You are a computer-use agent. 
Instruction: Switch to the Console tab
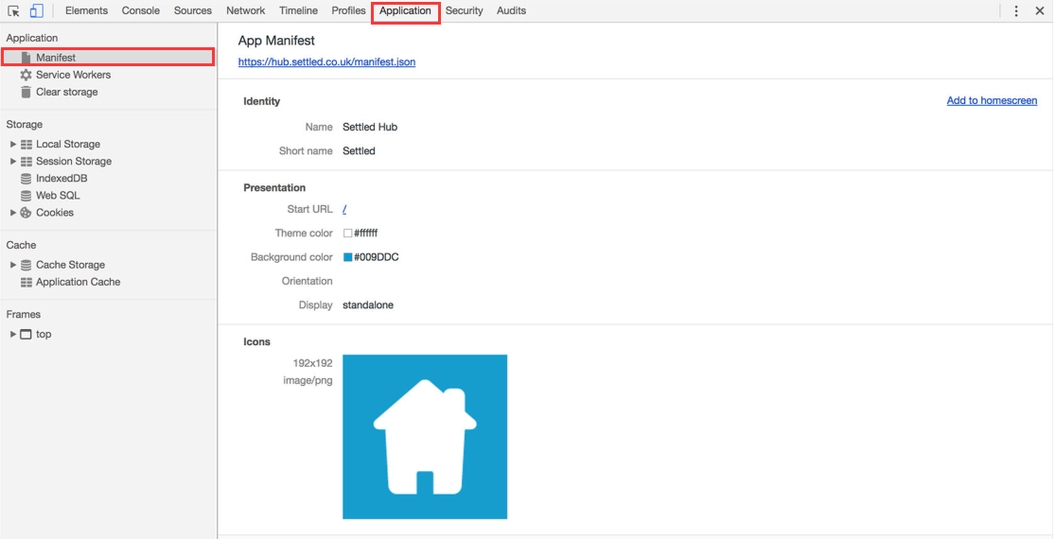[141, 10]
